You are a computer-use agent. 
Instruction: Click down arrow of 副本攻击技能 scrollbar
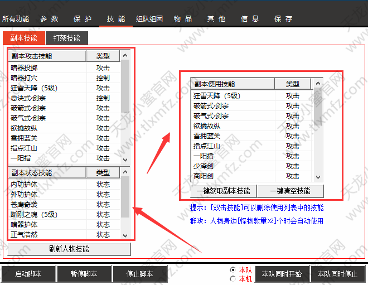(x=125, y=160)
